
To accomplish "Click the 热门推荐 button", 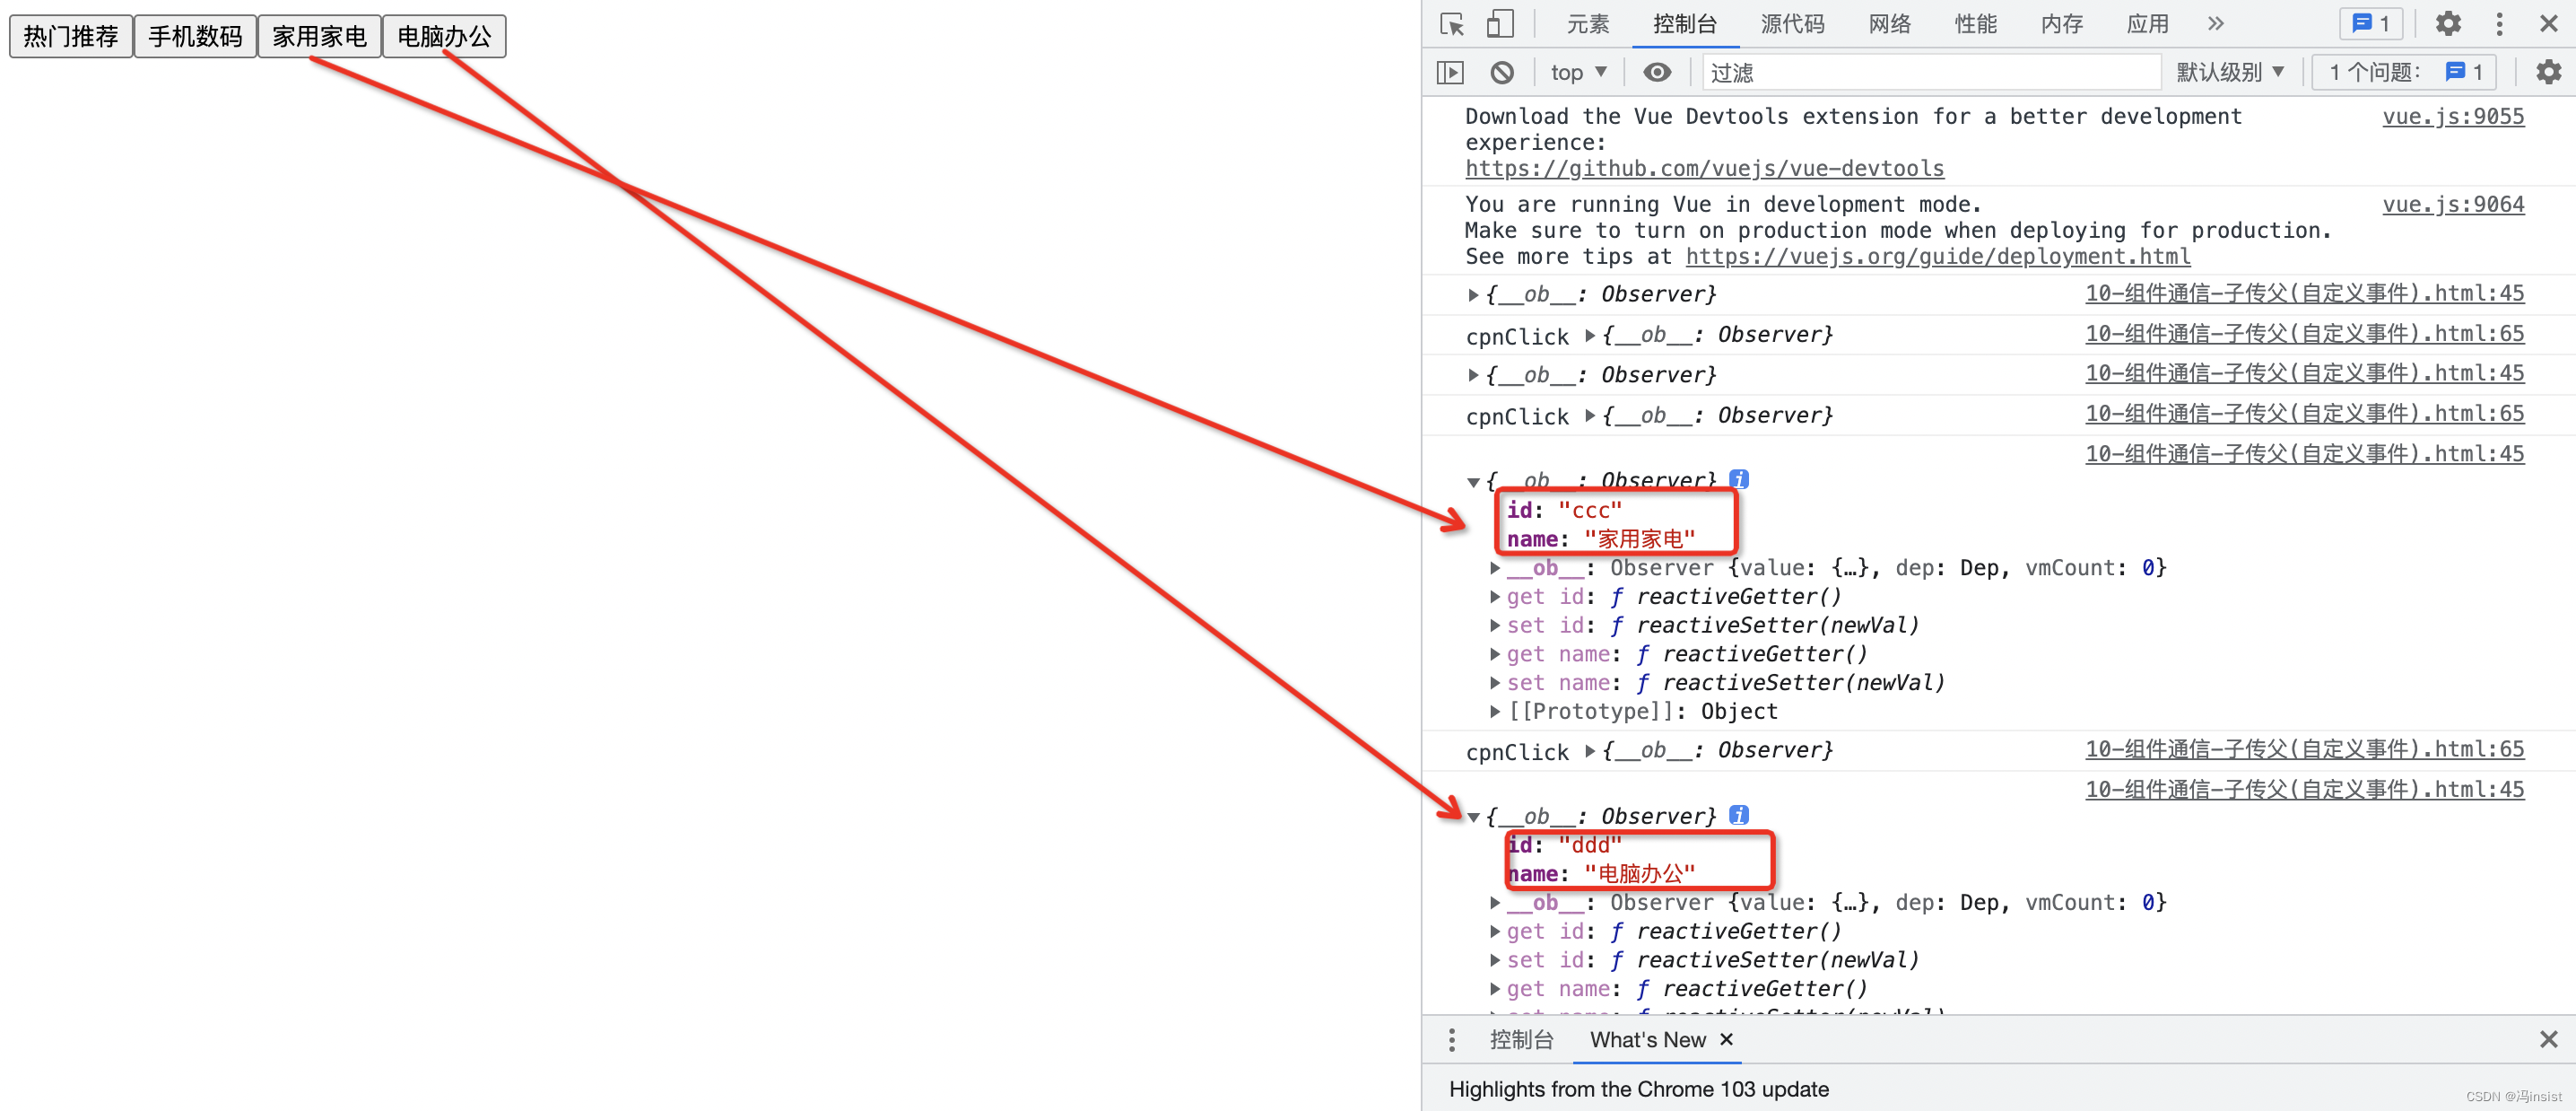I will (x=71, y=37).
